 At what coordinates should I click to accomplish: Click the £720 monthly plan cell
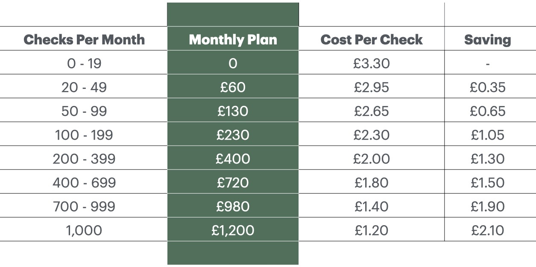(x=233, y=183)
